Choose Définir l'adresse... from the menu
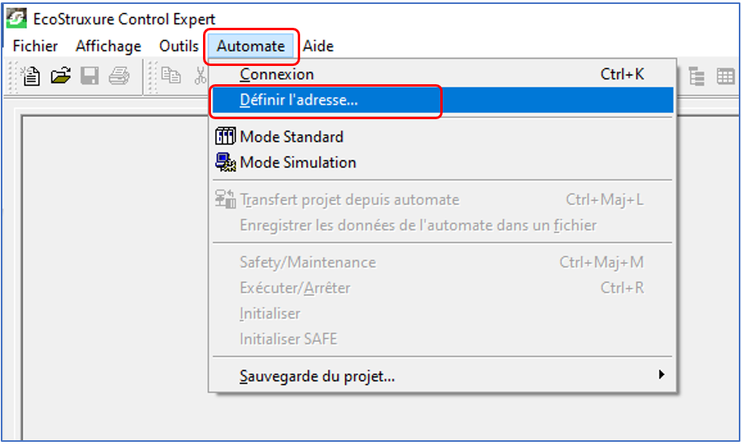Viewport: 742px width, 445px height. pyautogui.click(x=443, y=100)
